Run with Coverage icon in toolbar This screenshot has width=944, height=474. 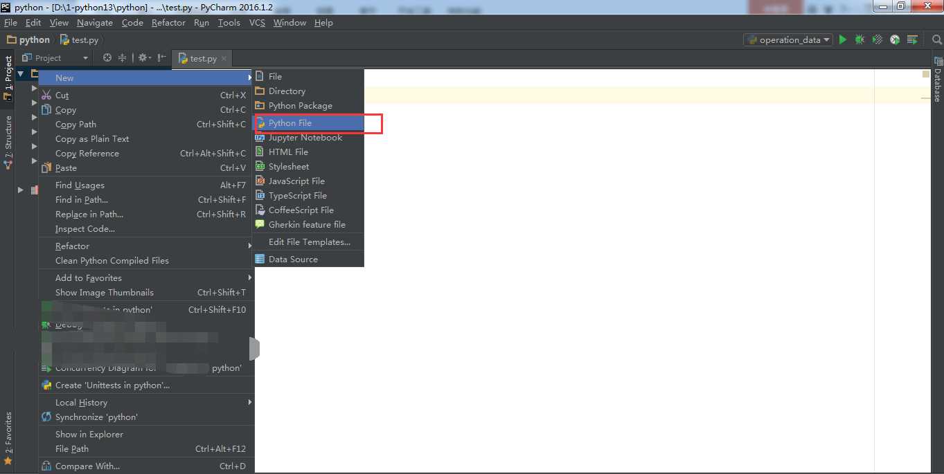coord(878,39)
